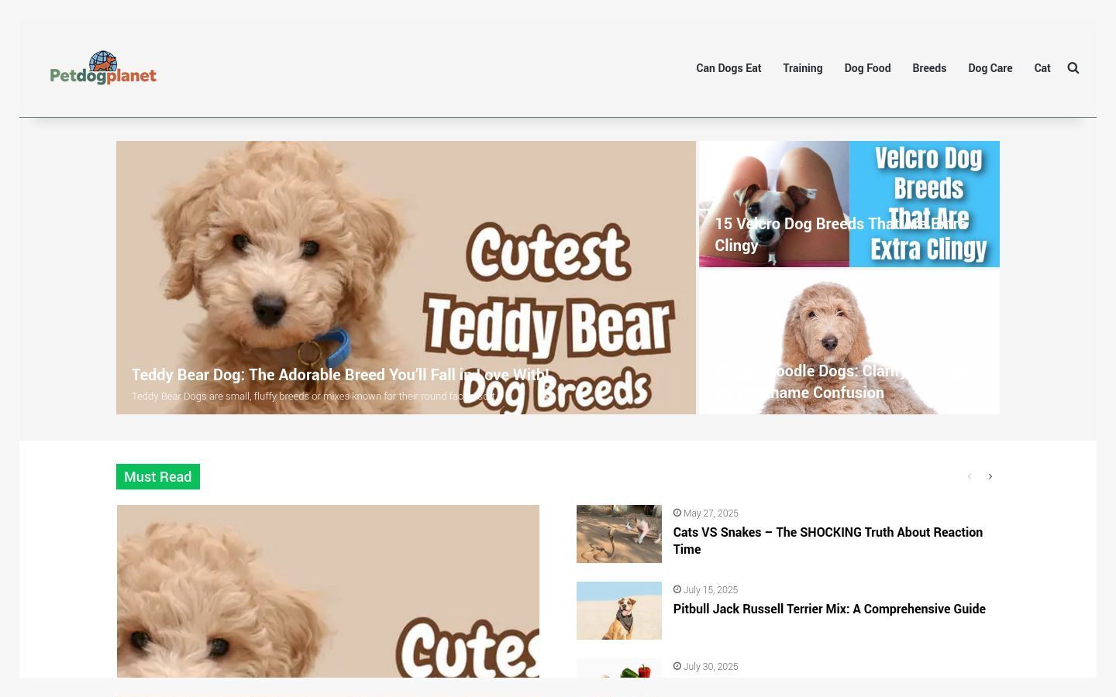This screenshot has height=697, width=1116.
Task: Click the Petdogplanet logo
Action: [x=103, y=68]
